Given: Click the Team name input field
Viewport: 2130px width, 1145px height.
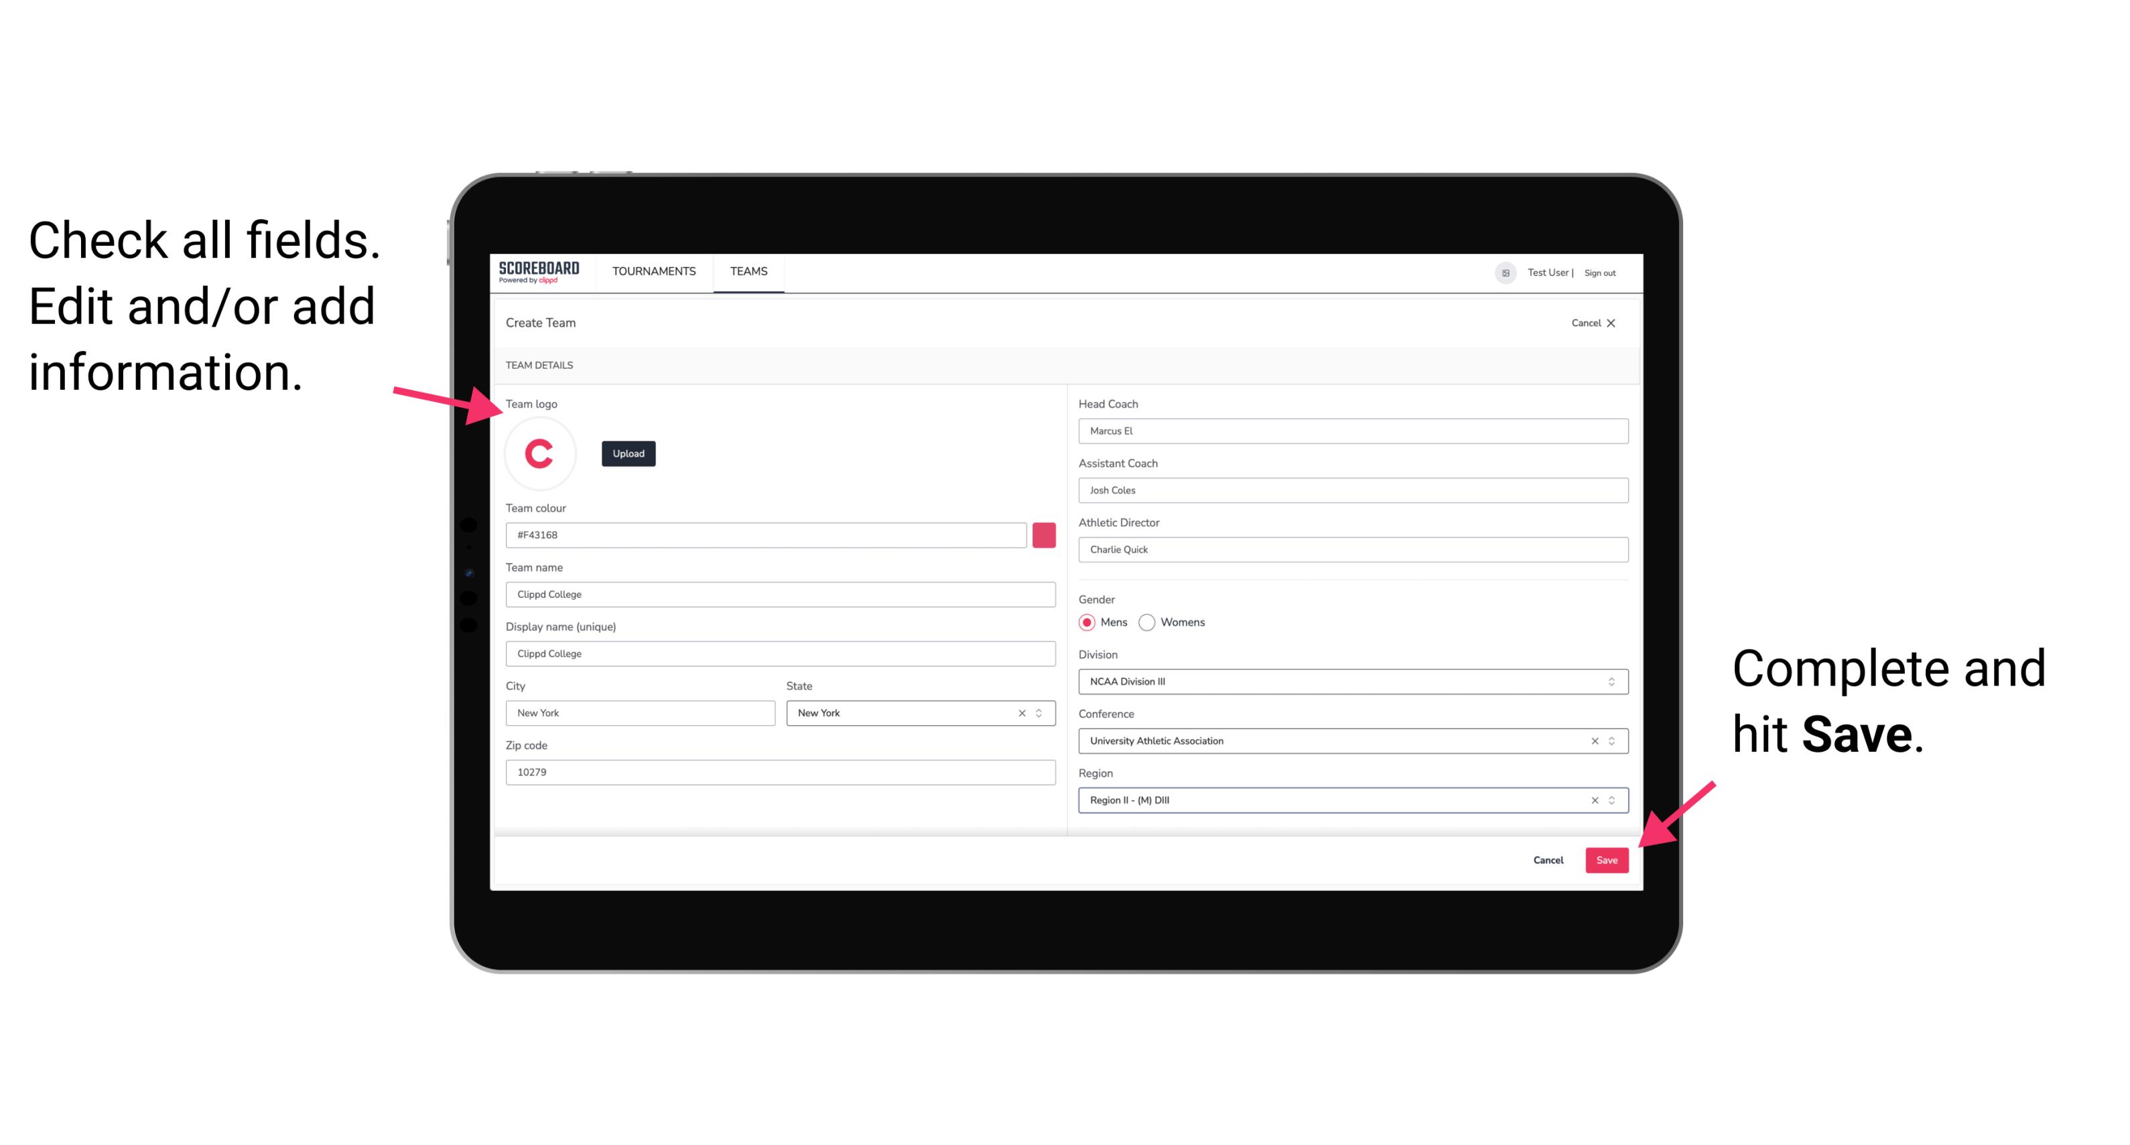Looking at the screenshot, I should [x=781, y=594].
